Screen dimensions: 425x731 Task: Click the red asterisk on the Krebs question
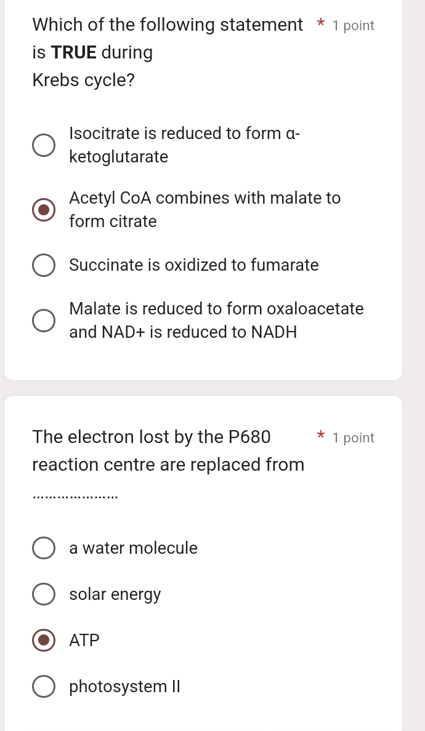(x=320, y=25)
